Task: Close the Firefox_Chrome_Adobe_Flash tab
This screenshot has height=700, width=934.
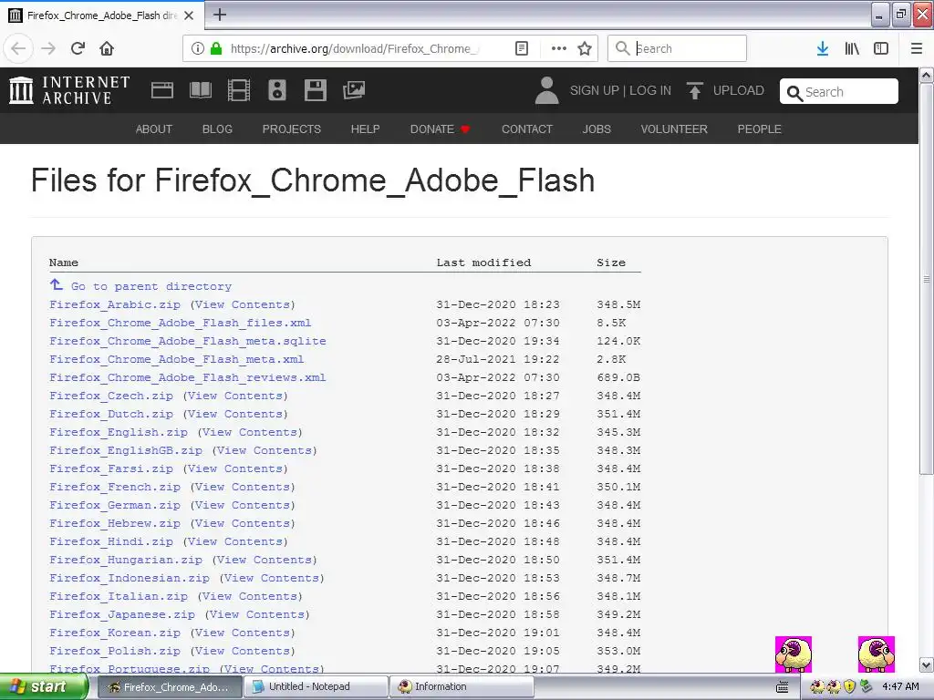Action: 189,15
